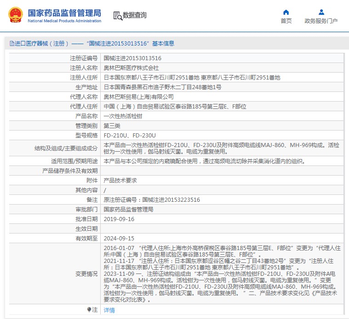The image size is (349, 319).
Task: Click the lightbulb icon beside 注
Action: (89, 310)
